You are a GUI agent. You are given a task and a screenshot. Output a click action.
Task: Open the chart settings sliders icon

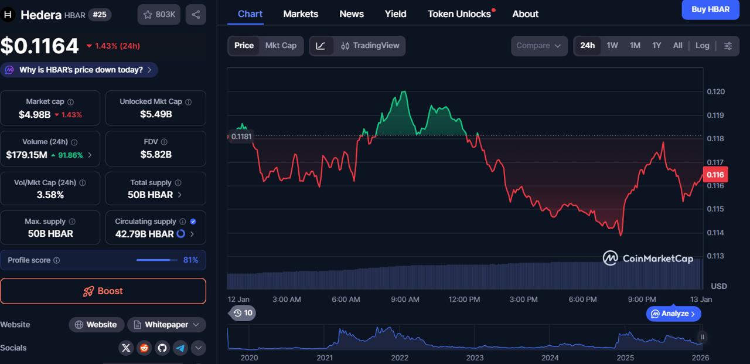coord(728,45)
